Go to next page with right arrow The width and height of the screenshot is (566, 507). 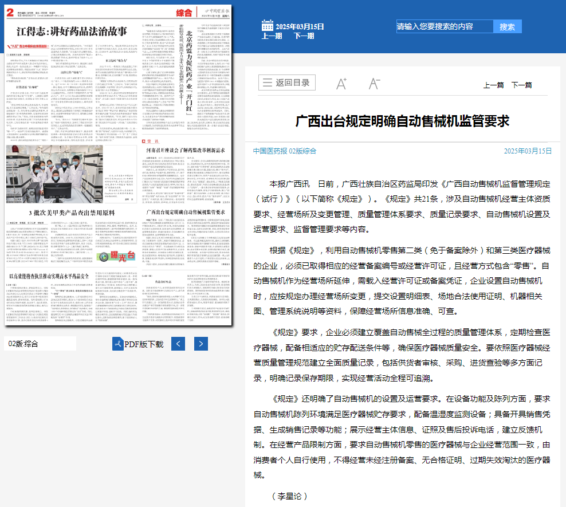tap(201, 344)
